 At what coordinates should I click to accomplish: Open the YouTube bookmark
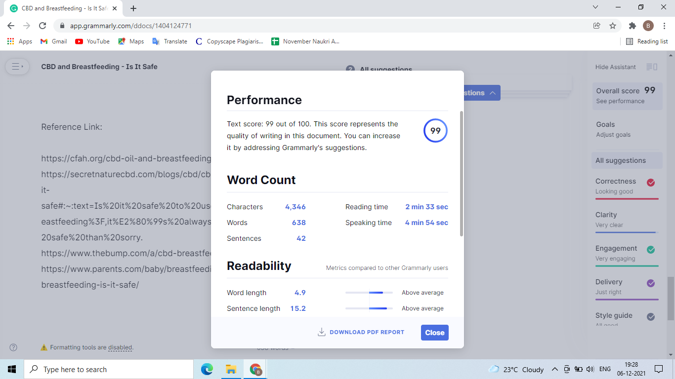tap(92, 41)
